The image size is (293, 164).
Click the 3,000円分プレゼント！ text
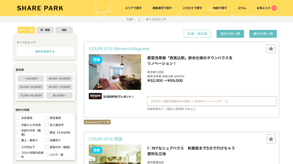click(x=119, y=97)
